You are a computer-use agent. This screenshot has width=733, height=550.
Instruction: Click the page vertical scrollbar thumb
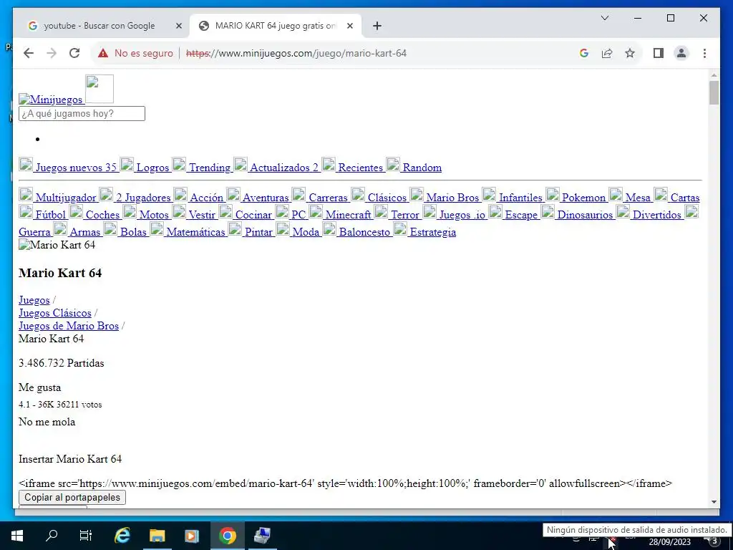point(714,92)
